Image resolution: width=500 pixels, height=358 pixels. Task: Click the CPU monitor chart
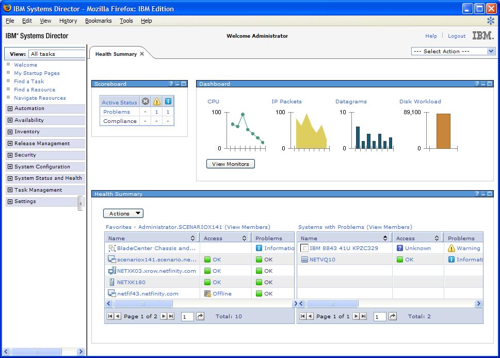245,131
